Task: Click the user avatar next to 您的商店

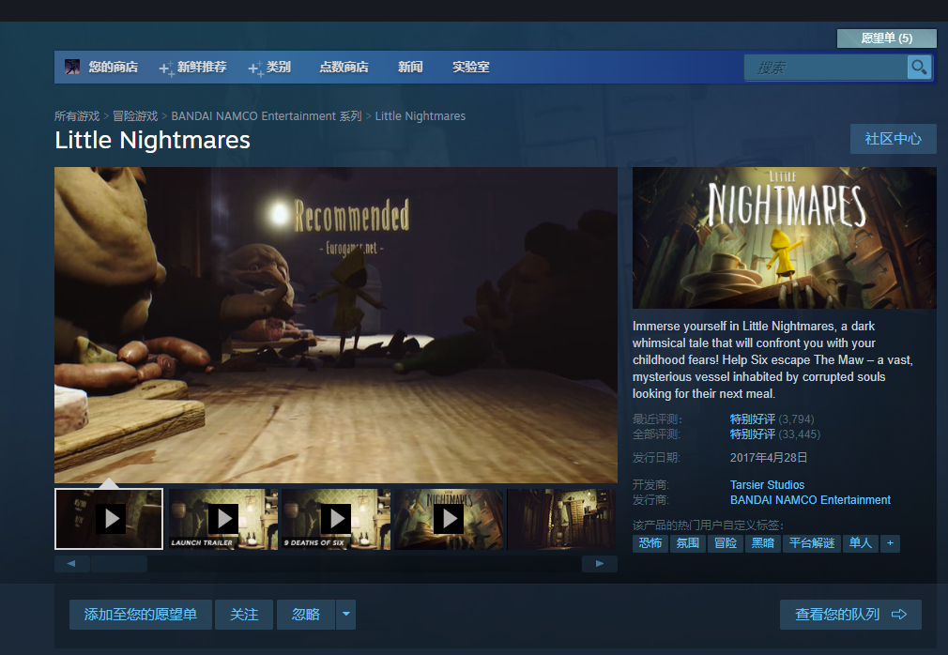Action: tap(72, 67)
